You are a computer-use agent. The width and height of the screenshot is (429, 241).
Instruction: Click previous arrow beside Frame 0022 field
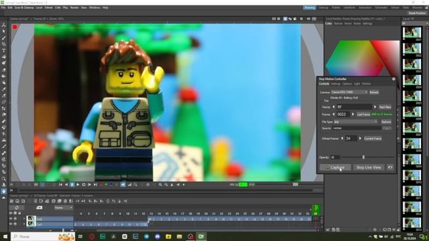coord(333,114)
